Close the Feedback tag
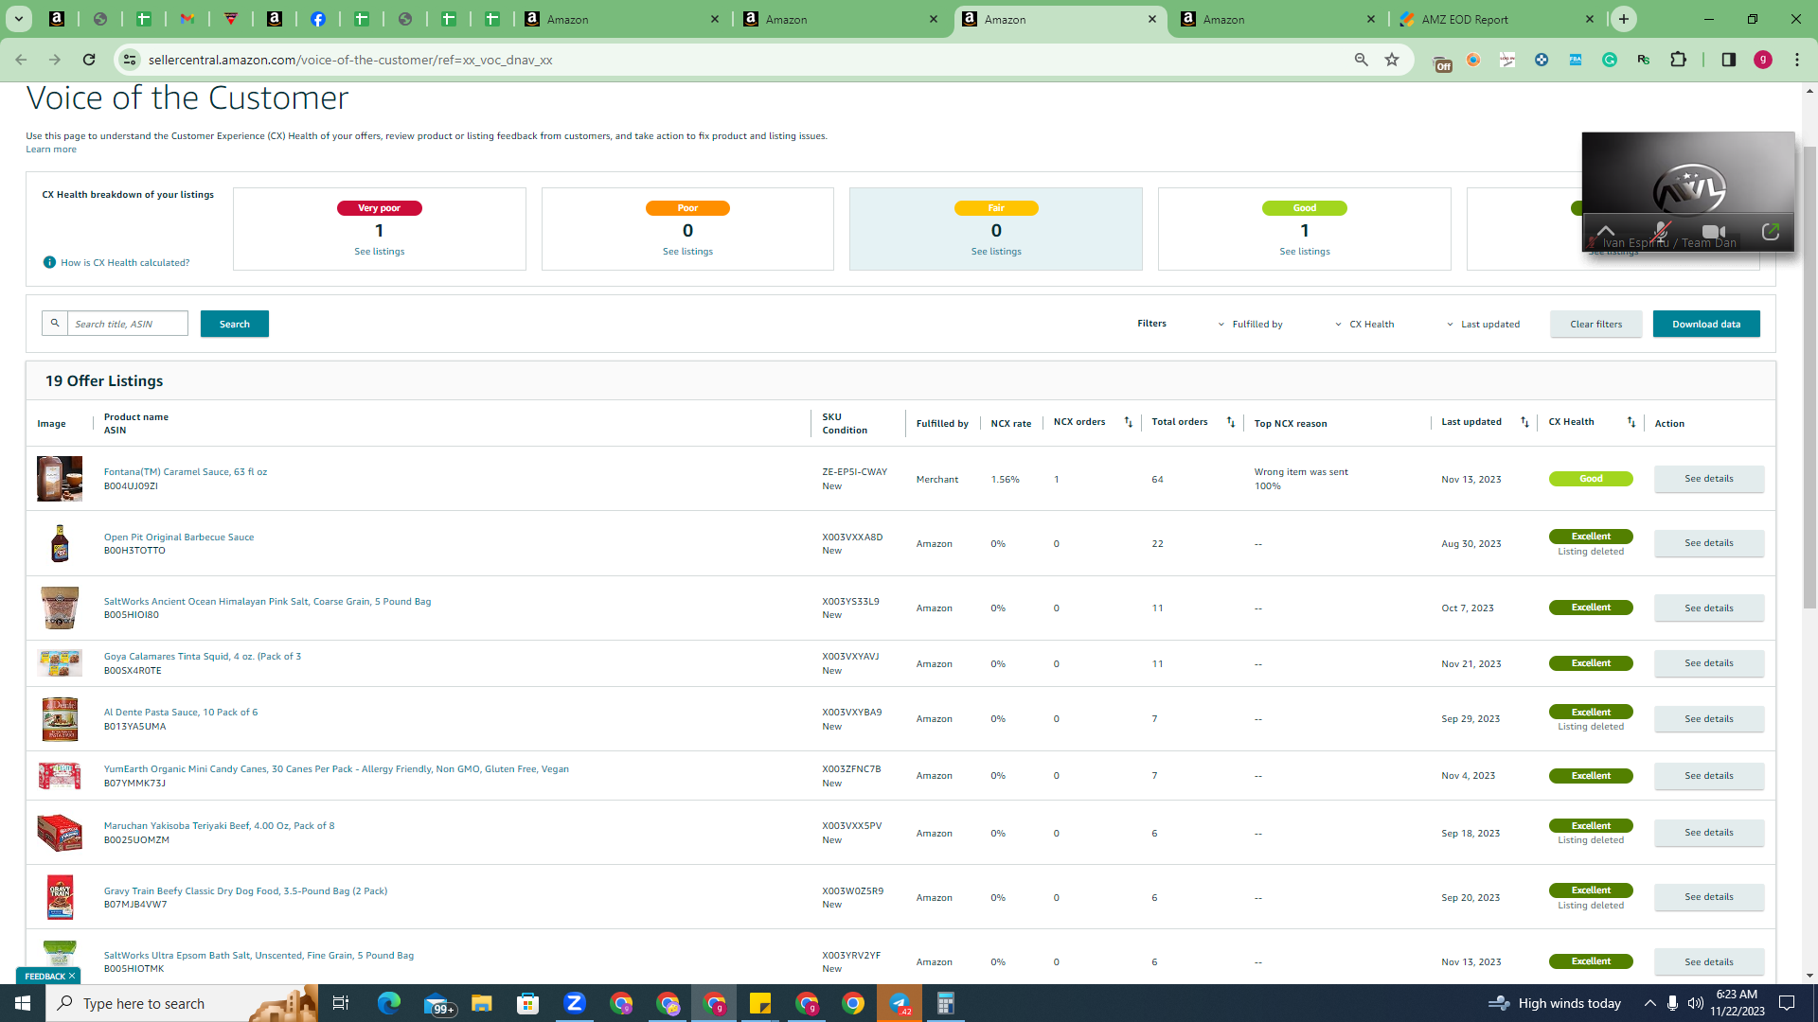 [72, 976]
